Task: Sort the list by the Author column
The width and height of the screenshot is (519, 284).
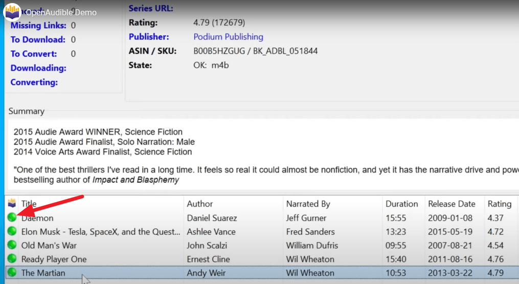Action: pyautogui.click(x=200, y=204)
